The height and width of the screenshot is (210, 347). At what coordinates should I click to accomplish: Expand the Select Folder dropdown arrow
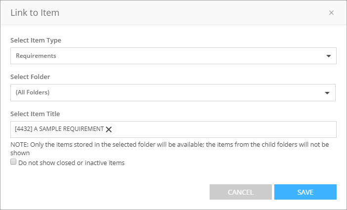(327, 92)
